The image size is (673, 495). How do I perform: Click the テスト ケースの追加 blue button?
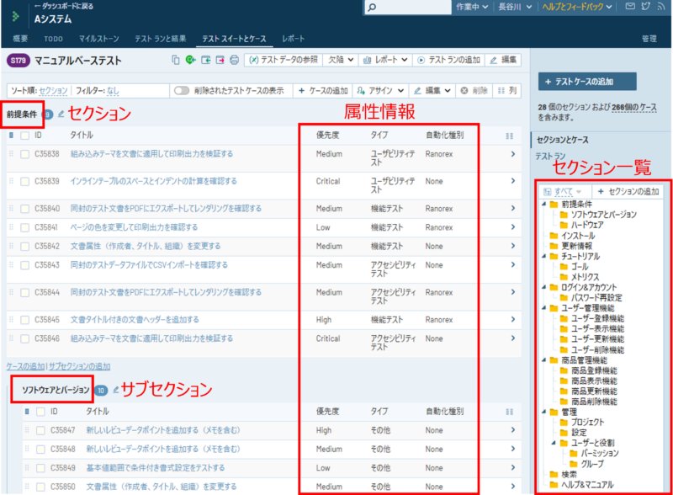point(587,82)
